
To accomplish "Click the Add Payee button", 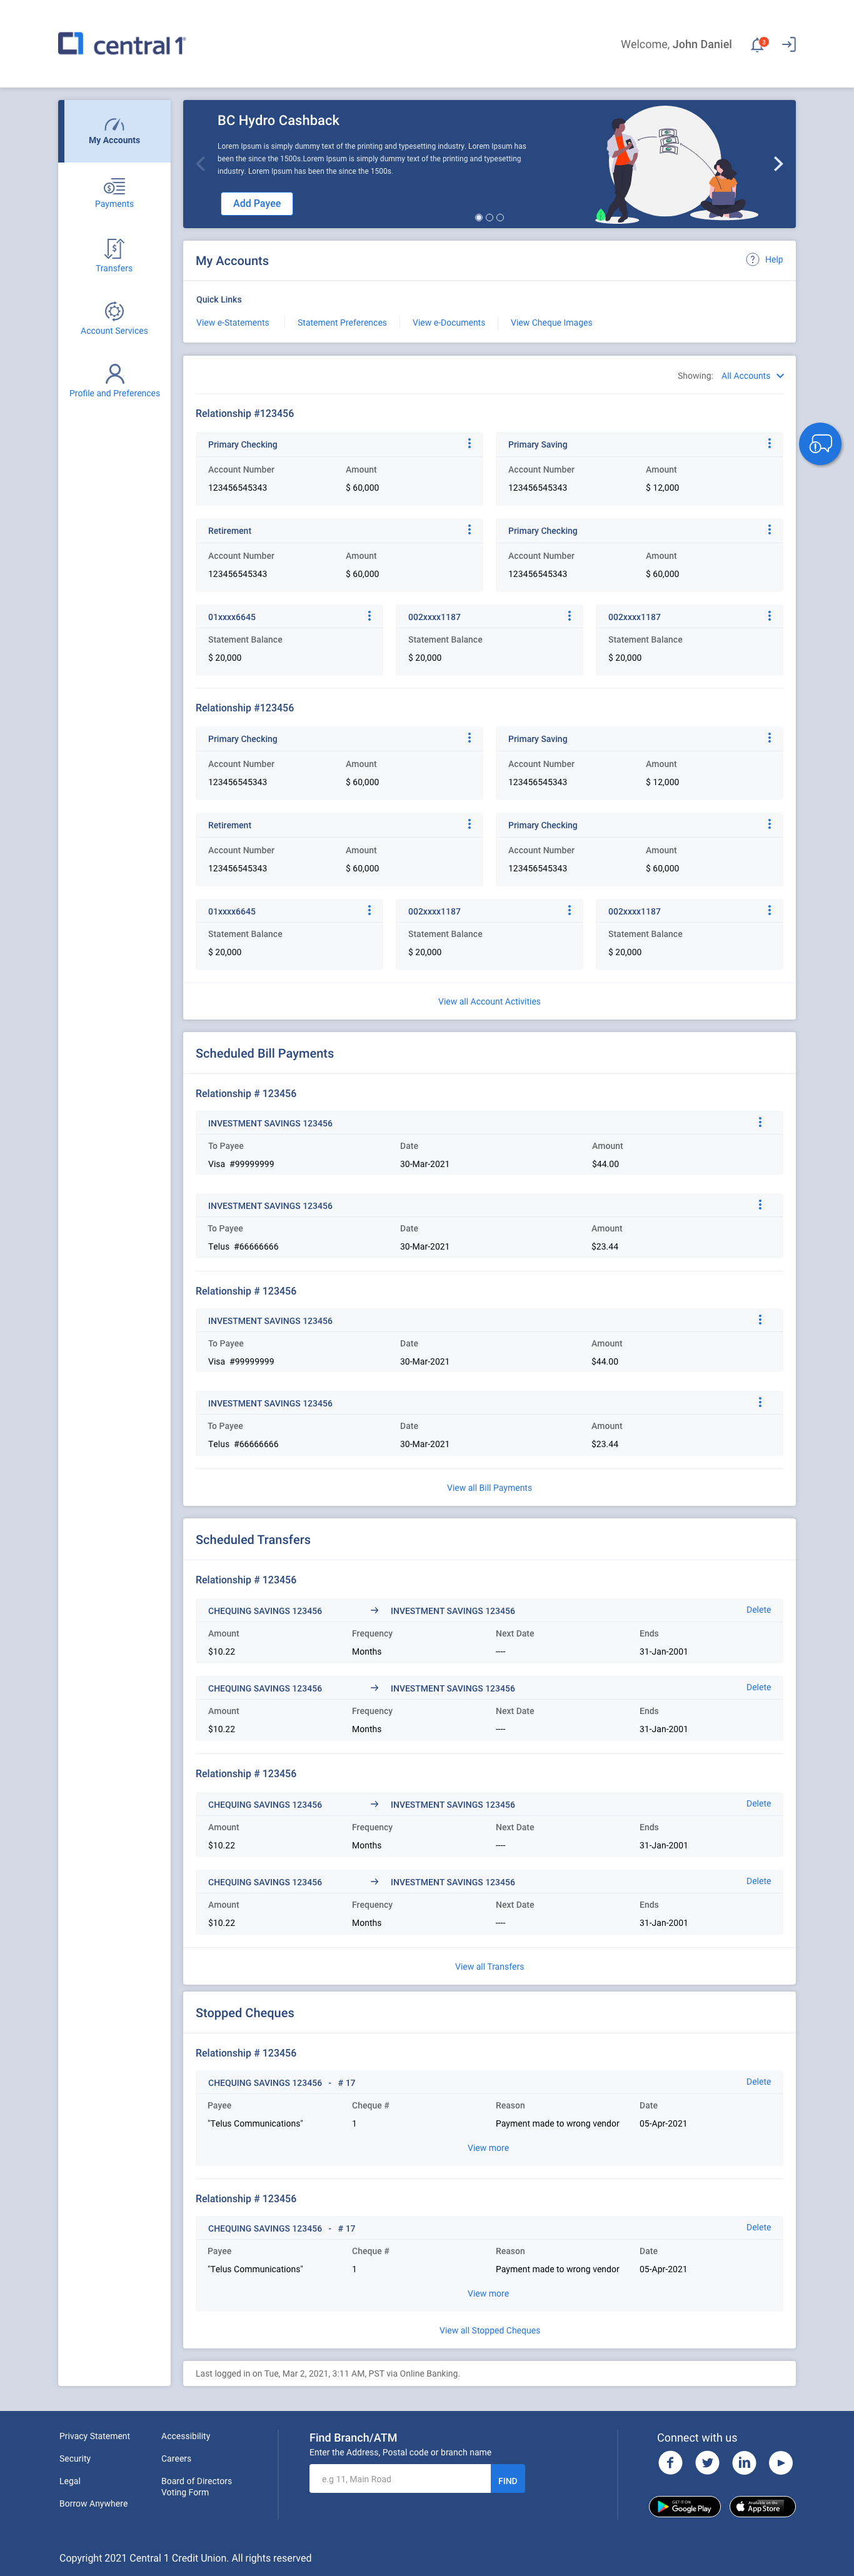I will tap(256, 203).
